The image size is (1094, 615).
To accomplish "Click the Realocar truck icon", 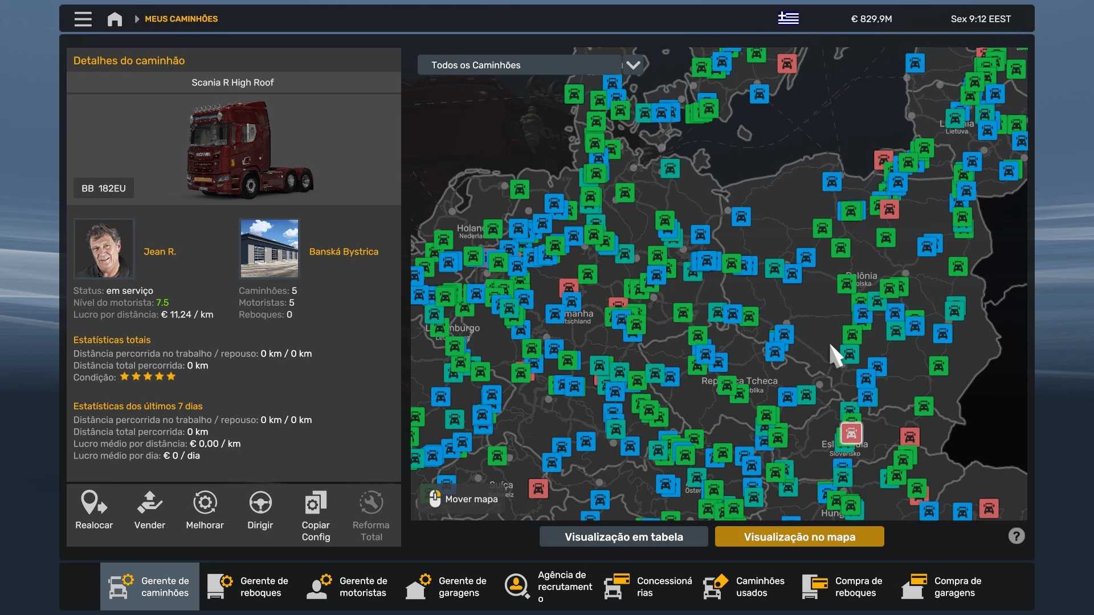I will [93, 503].
